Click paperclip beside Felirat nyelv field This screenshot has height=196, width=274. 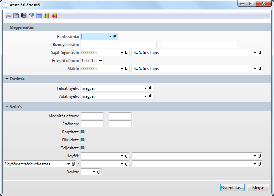pos(150,88)
